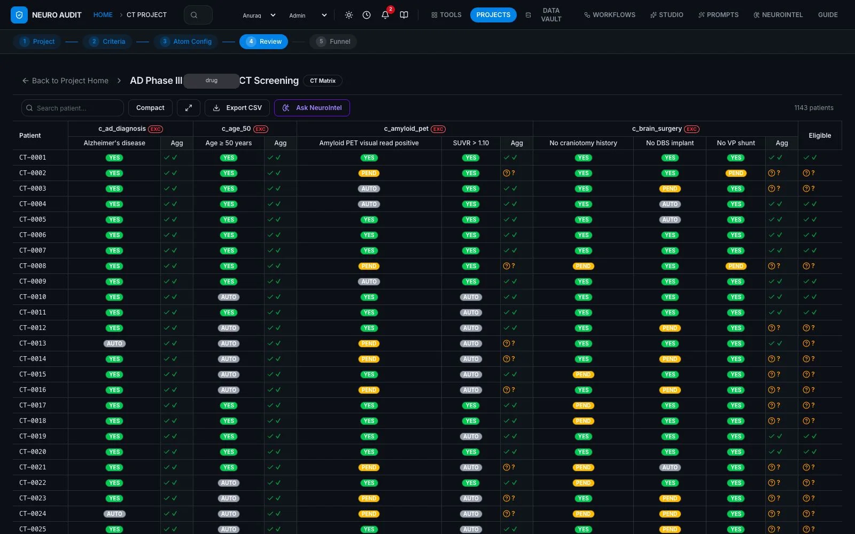Click amyloid PET Agg status for CT-0008

509,266
